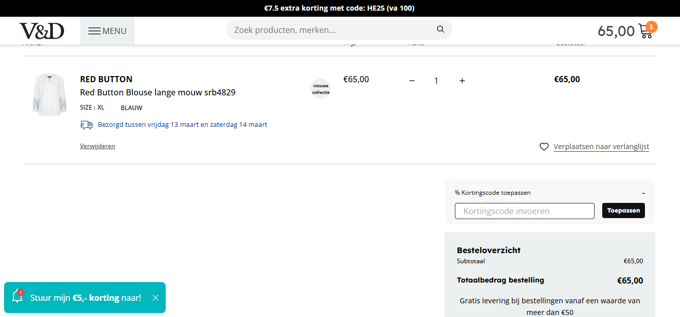Viewport: 680px width, 317px height.
Task: Click the search magnifier icon
Action: click(x=441, y=29)
